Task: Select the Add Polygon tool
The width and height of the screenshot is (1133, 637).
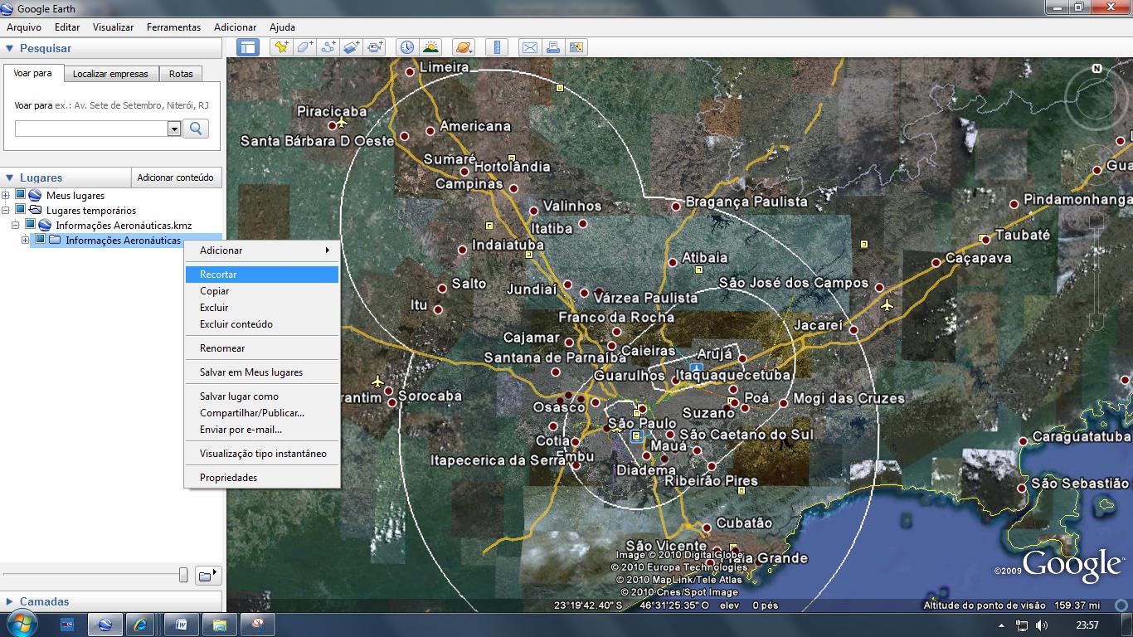Action: click(x=304, y=47)
